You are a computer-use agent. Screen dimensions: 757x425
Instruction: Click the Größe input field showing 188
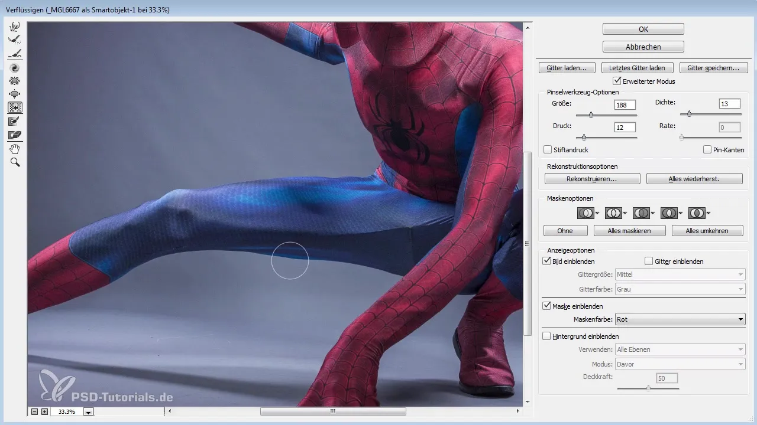tap(625, 105)
